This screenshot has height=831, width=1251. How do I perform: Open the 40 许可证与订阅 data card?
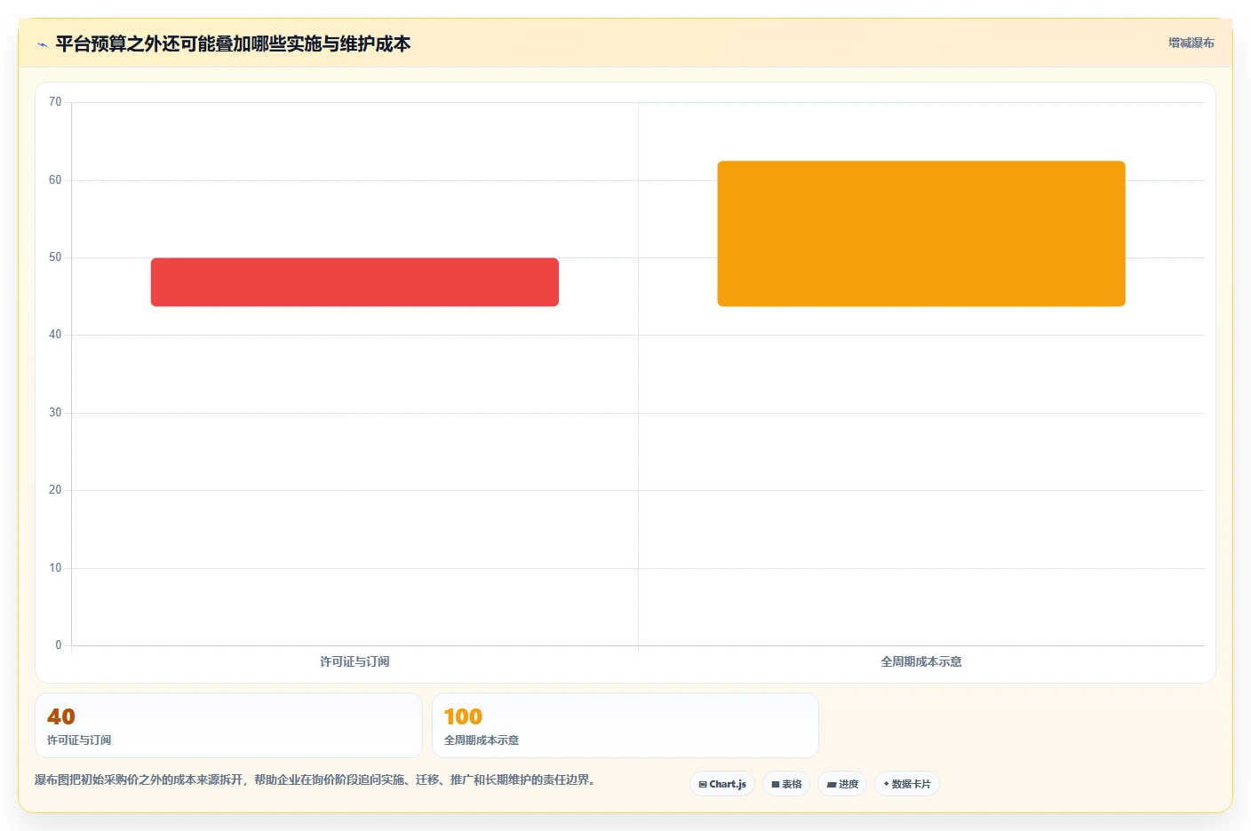tap(228, 725)
